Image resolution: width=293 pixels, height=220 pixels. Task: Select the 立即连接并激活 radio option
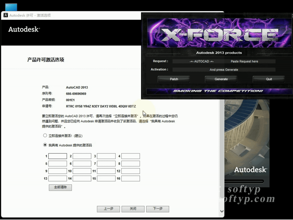pyautogui.click(x=45, y=135)
